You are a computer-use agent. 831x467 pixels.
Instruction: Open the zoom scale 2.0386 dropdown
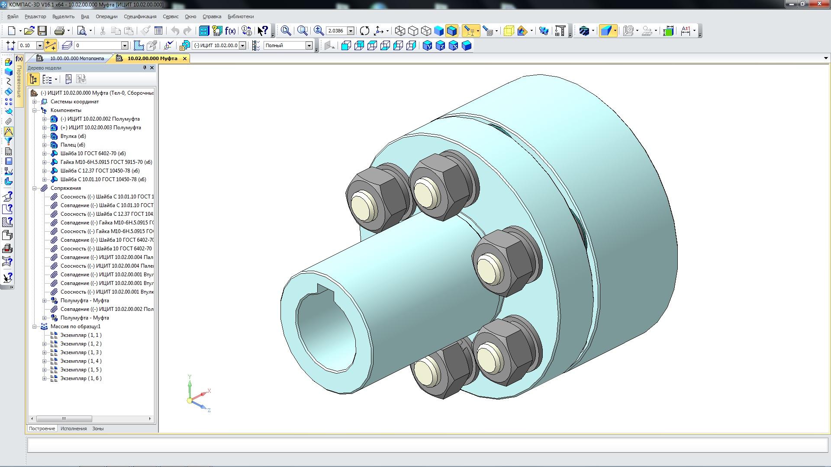(351, 31)
